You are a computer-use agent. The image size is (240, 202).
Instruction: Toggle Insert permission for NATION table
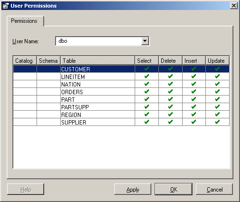[194, 84]
